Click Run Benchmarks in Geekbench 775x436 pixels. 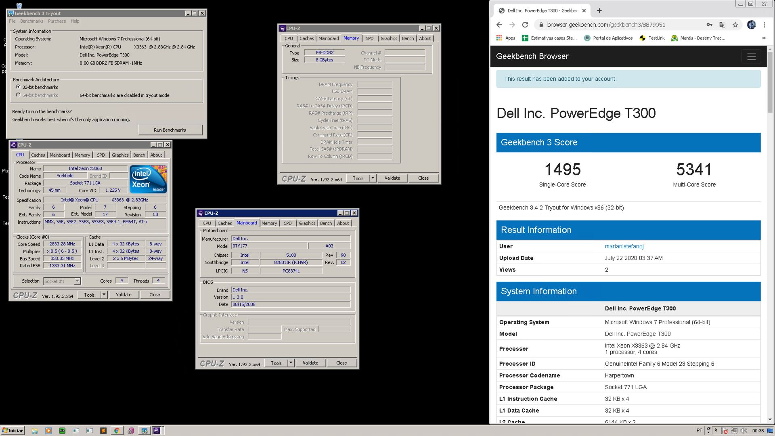[x=170, y=130]
